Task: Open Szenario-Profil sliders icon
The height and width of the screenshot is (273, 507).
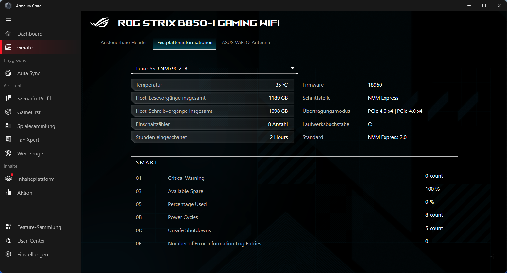Action: point(8,98)
